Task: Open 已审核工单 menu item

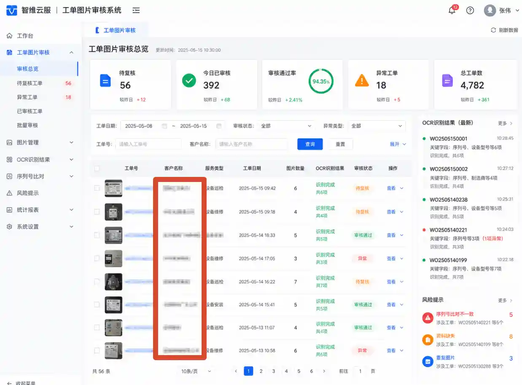Action: [x=39, y=111]
